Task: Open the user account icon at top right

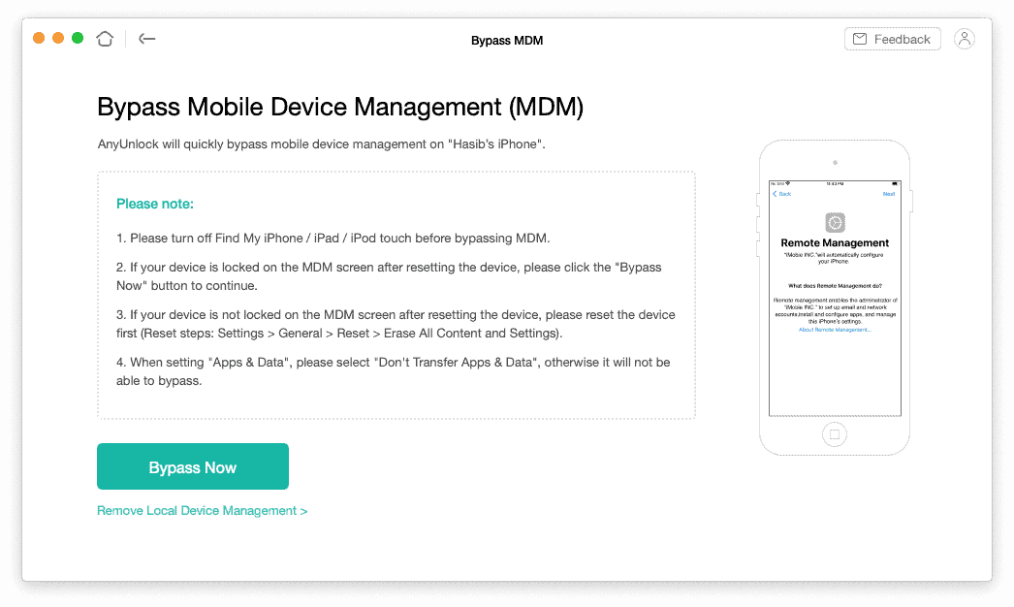Action: coord(965,39)
